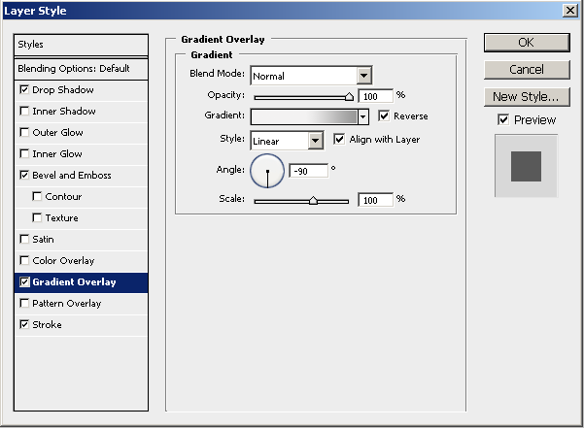Viewport: 584px width, 428px height.
Task: Click the style preview thumbnail
Action: pos(526,166)
